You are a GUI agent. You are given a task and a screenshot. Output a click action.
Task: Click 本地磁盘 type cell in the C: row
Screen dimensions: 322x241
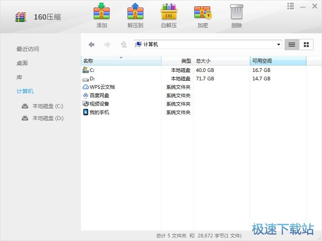(x=181, y=70)
